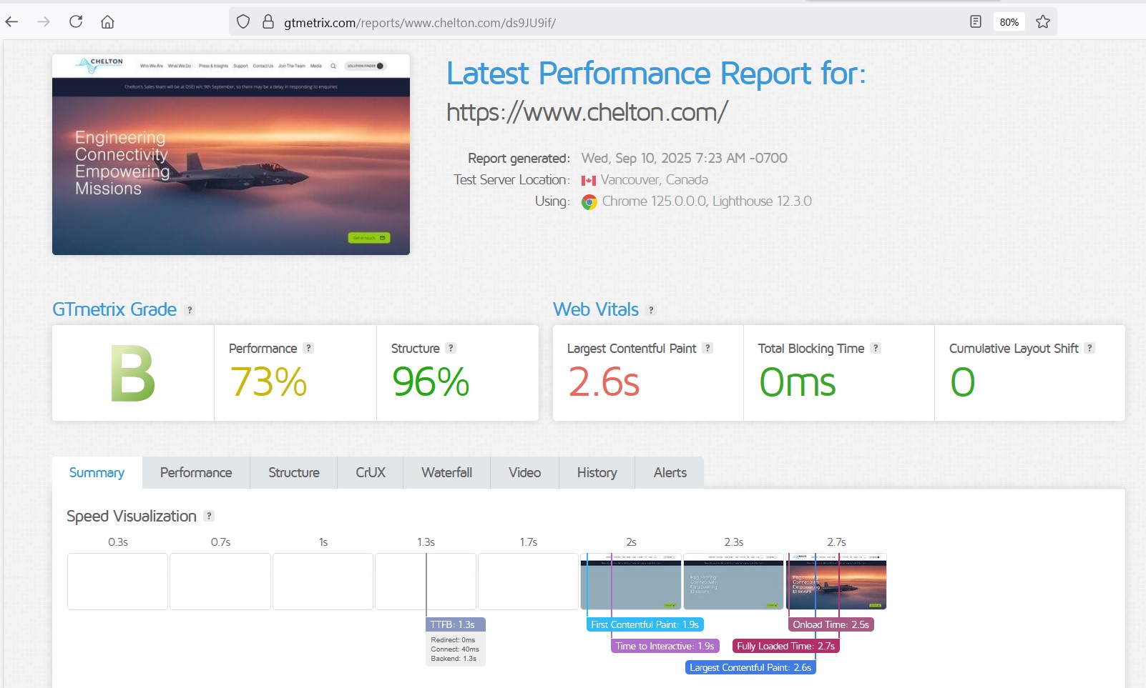Select Time to Interactive: 1.9s marker
The width and height of the screenshot is (1146, 688).
coord(665,646)
